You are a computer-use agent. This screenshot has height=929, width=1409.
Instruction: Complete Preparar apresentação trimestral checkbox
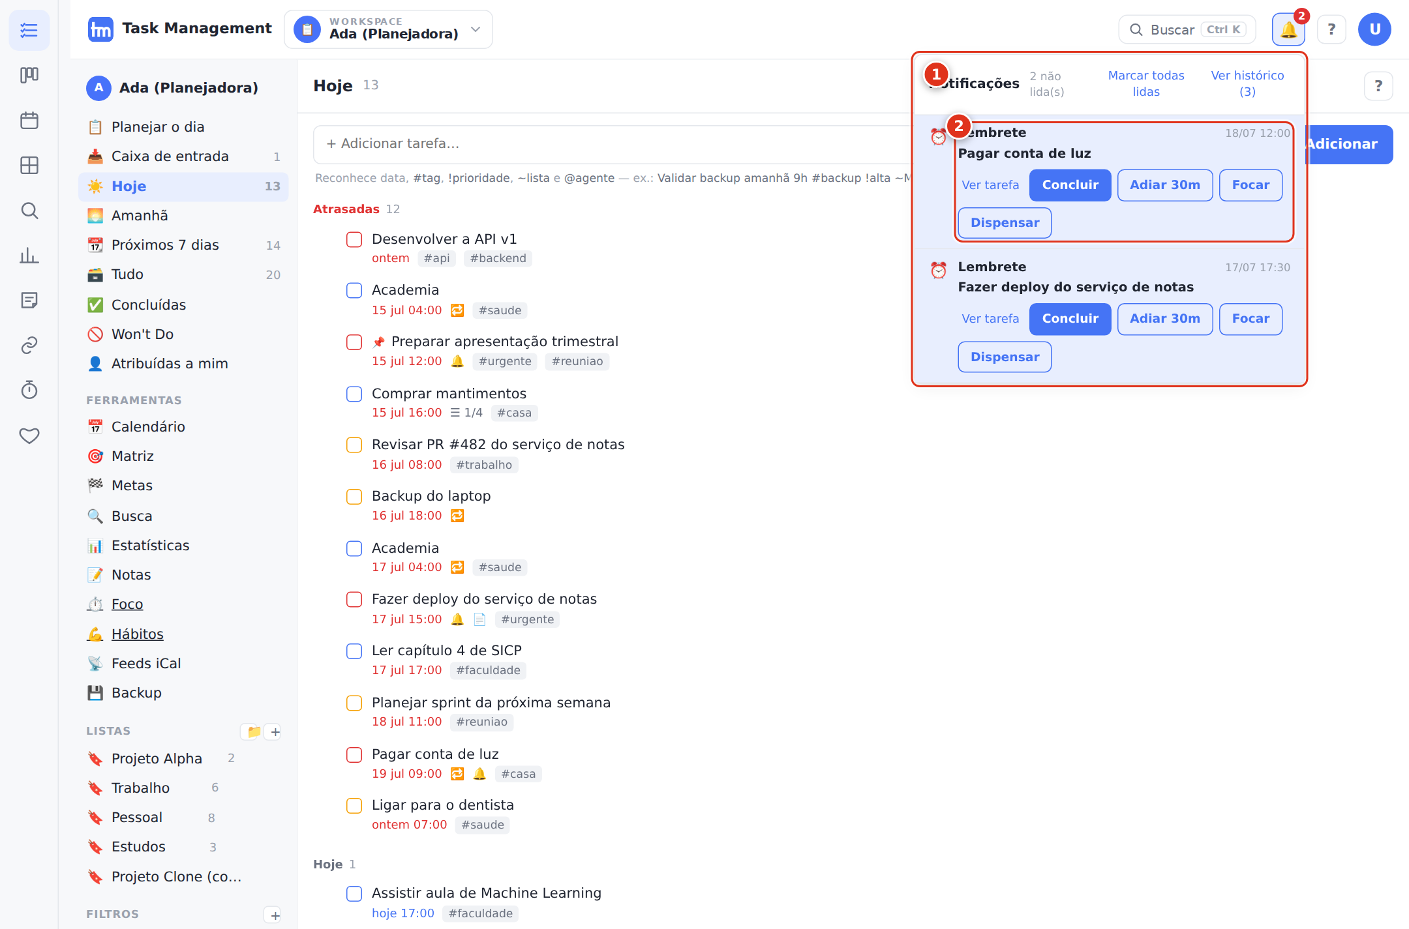(x=354, y=342)
